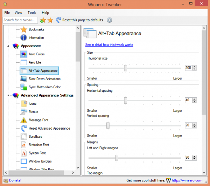Click the Slow Down Animations icon
210x186 pixels.
pyautogui.click(x=24, y=79)
